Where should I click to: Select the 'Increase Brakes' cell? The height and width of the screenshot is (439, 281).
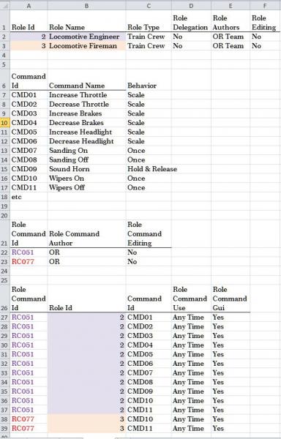(87, 113)
